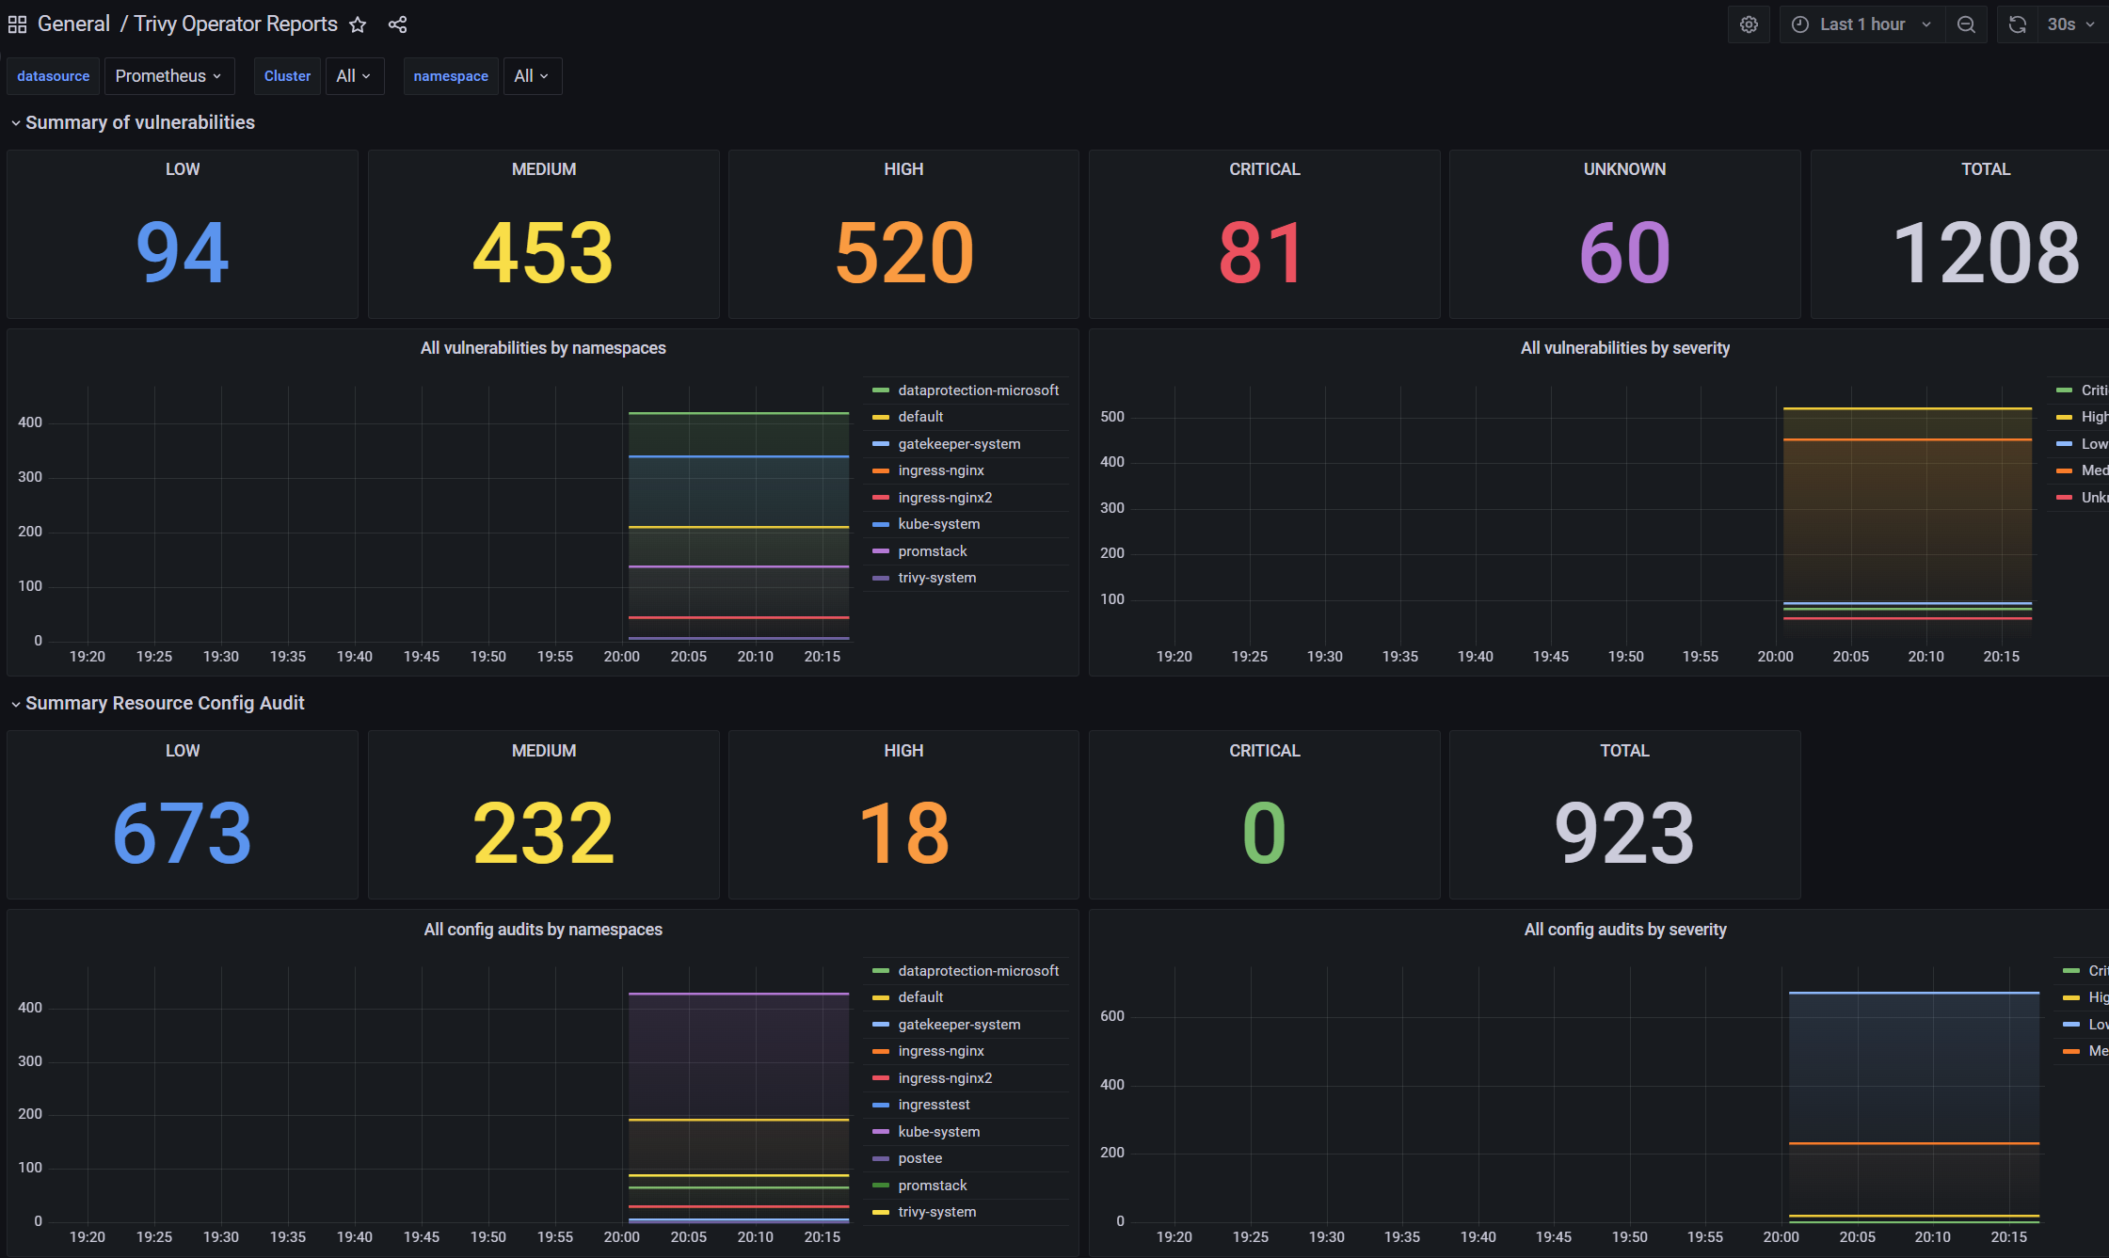Toggle kube-system series in vulnerabilities legend

pyautogui.click(x=938, y=524)
